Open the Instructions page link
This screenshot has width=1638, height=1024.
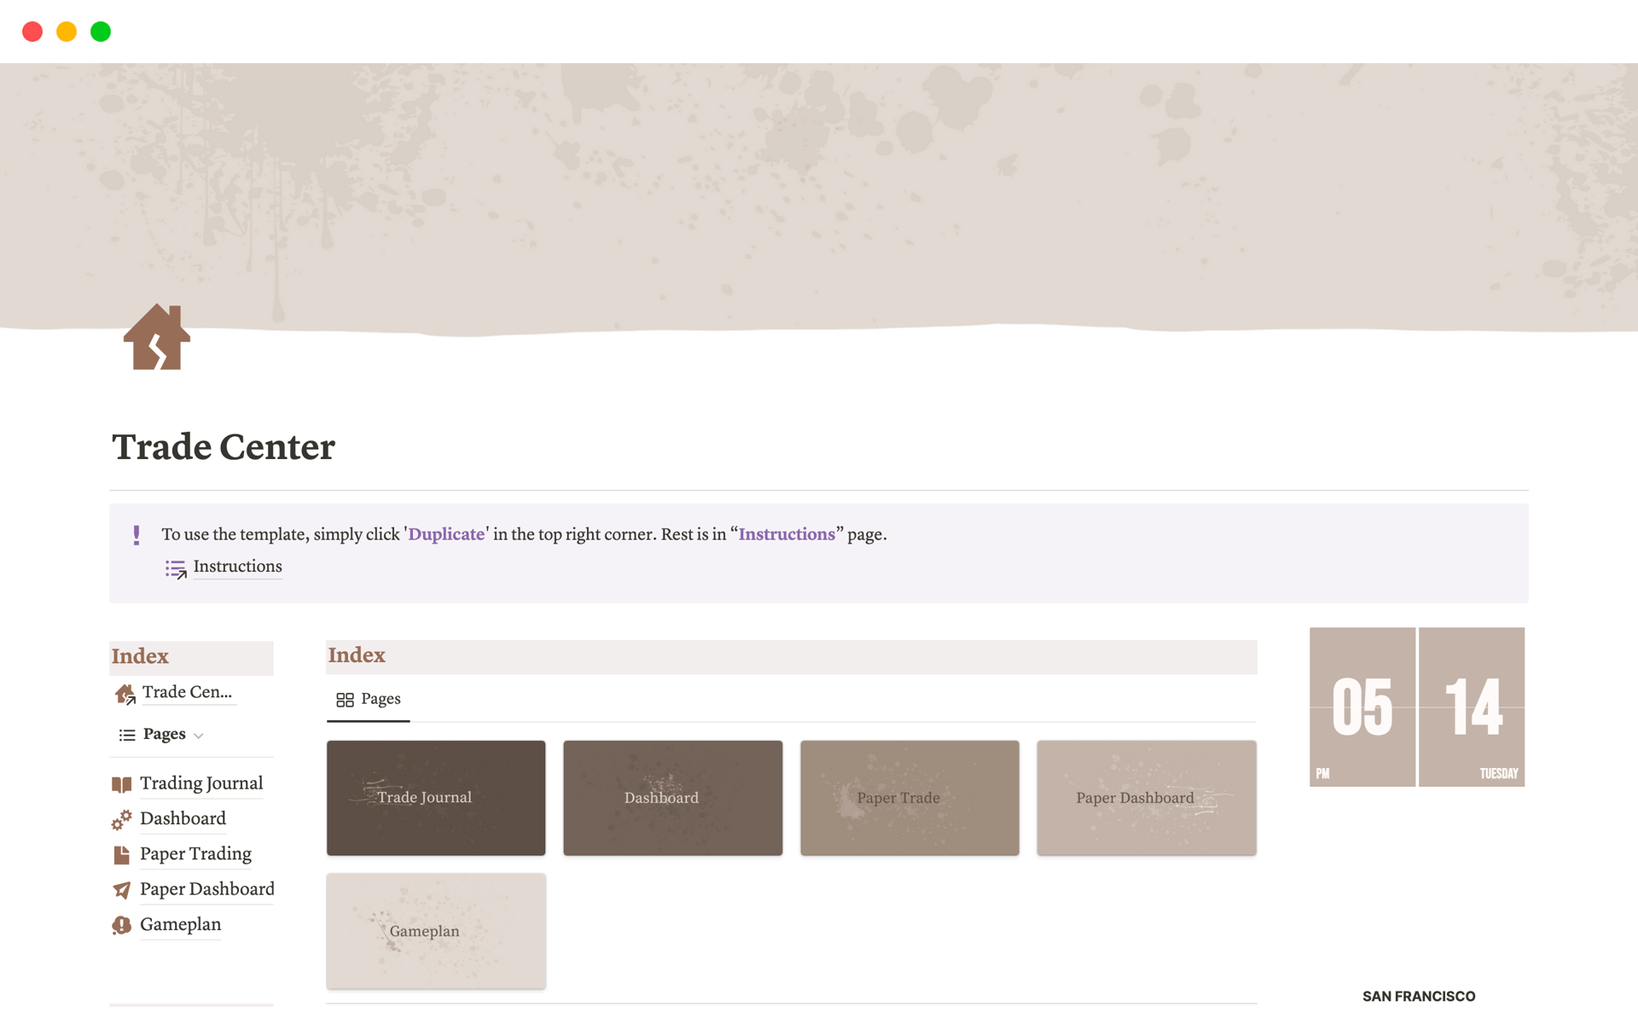[x=237, y=567]
